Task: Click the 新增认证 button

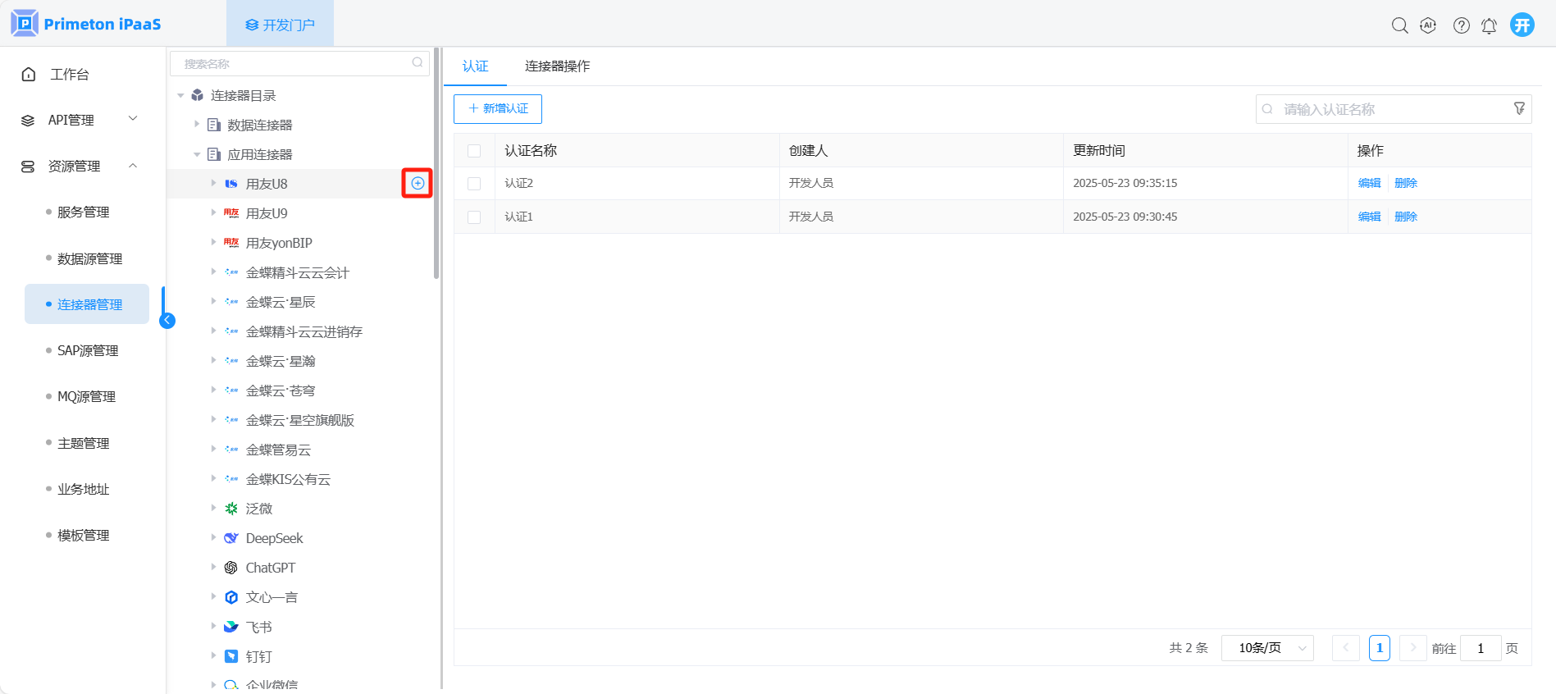Action: tap(498, 109)
